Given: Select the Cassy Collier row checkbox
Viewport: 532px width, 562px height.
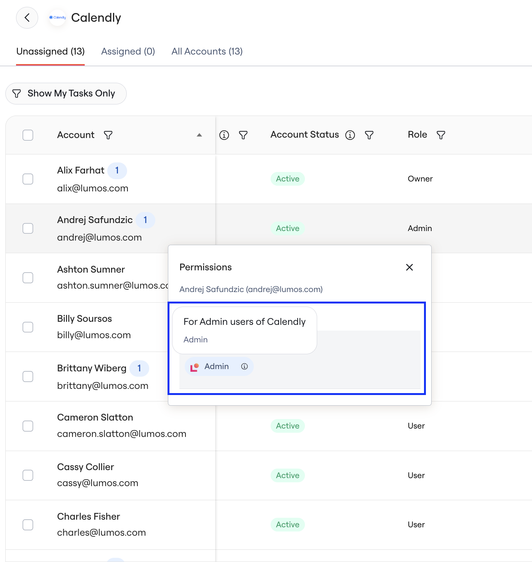Looking at the screenshot, I should (28, 475).
